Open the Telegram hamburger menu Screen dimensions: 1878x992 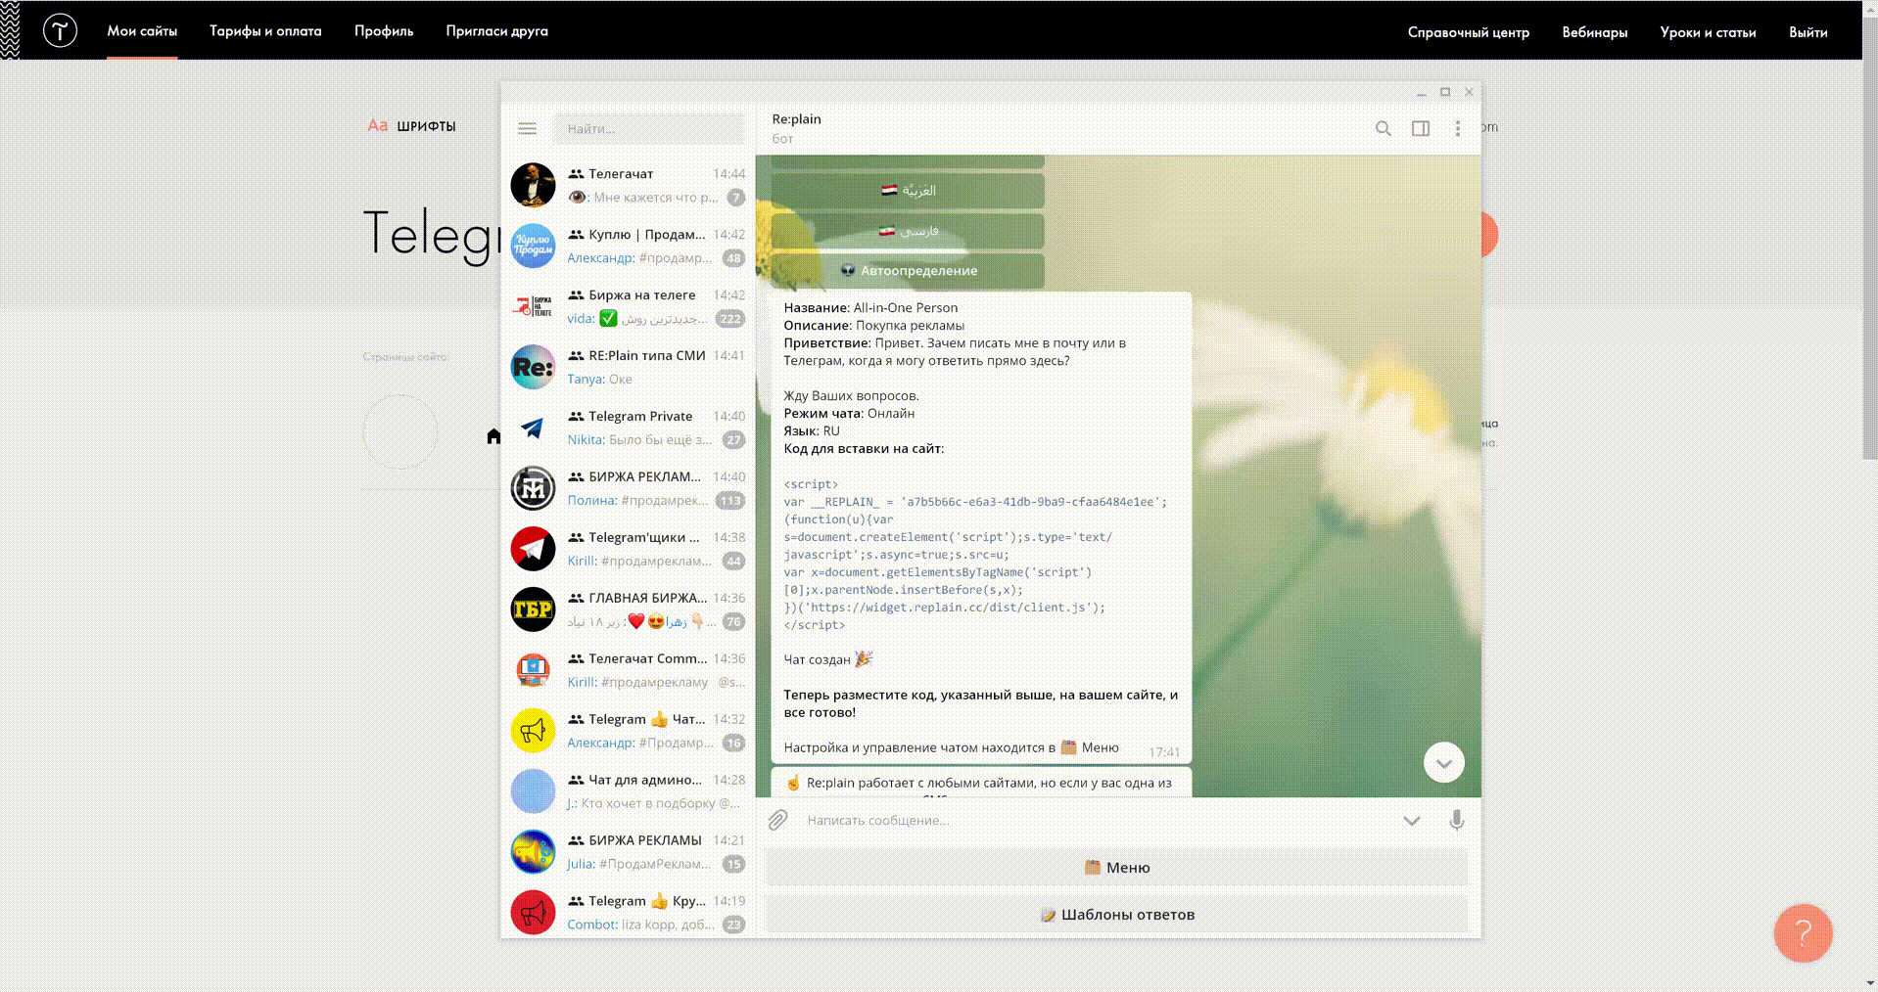(527, 128)
